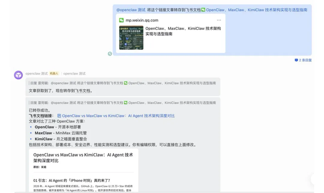Click the 机器人 badge next to bot name
The height and width of the screenshot is (193, 324).
(x=54, y=73)
